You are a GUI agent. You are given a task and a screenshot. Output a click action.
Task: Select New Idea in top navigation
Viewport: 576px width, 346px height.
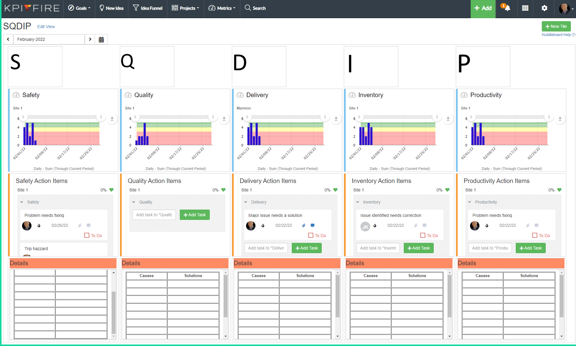tap(111, 8)
